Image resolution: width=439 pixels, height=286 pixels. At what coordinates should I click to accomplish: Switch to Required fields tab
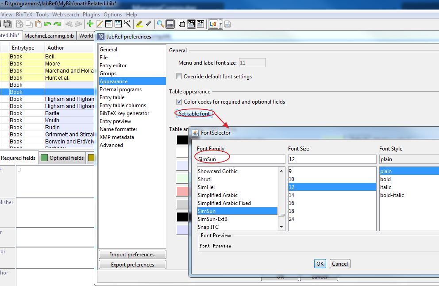[x=18, y=158]
